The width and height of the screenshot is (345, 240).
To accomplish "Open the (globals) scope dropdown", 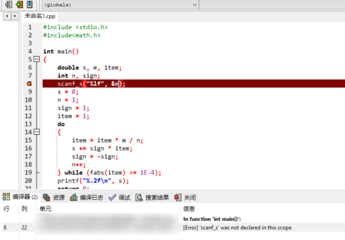I will (x=120, y=5).
